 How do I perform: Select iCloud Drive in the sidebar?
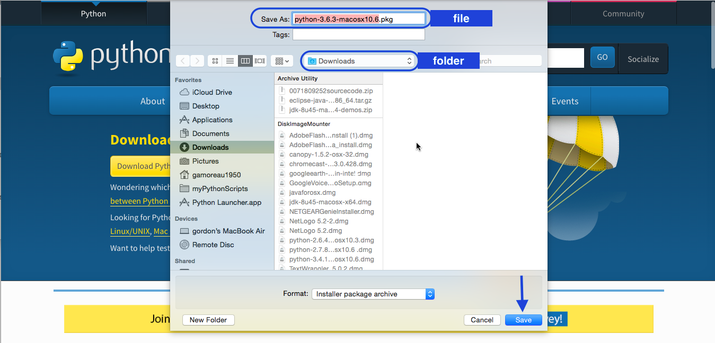pyautogui.click(x=222, y=92)
